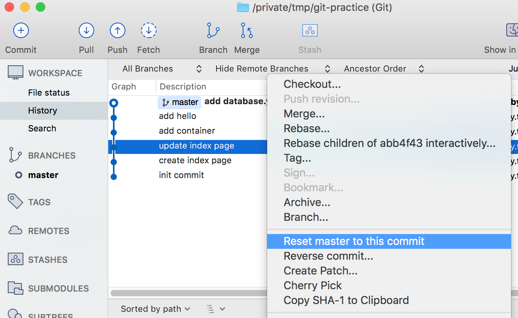Viewport: 518px width, 318px height.
Task: Click the Remotes cloud icon
Action: [15, 230]
